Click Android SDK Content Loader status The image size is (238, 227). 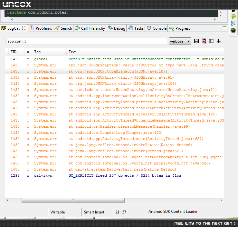(173, 212)
